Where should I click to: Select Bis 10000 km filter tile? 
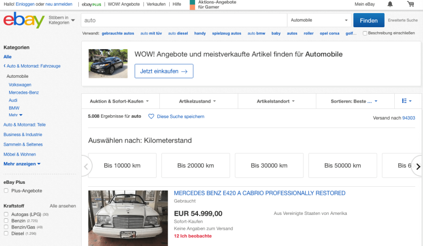pos(122,166)
